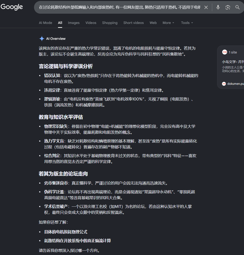This screenshot has height=255, width=244.
Task: Click bullet label '综合判定'
Action: point(52,156)
